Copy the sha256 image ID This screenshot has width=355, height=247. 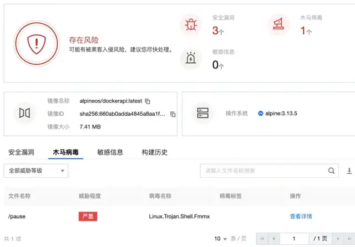coord(173,114)
